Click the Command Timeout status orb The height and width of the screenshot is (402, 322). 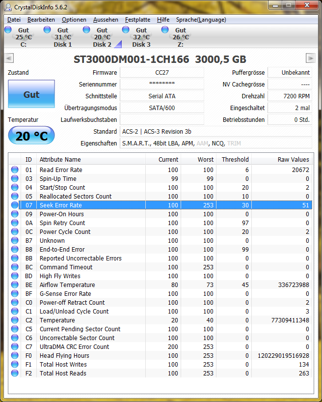pyautogui.click(x=15, y=267)
